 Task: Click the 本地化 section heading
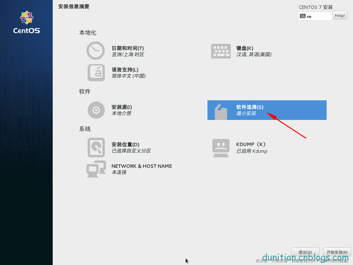point(88,33)
